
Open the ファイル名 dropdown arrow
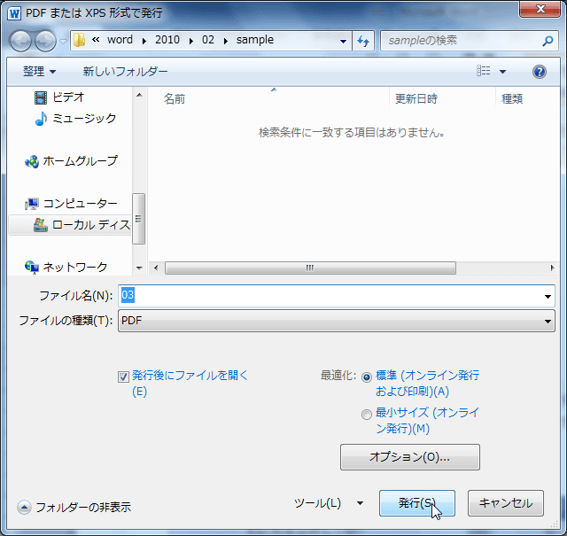(548, 296)
